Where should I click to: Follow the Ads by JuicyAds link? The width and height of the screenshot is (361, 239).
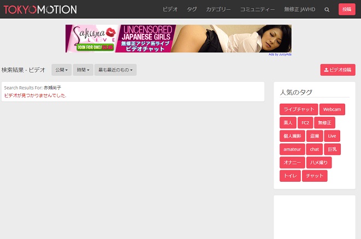[280, 55]
